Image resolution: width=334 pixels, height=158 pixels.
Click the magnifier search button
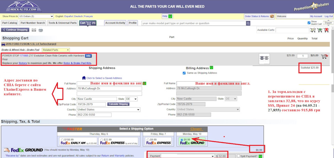[x=248, y=23]
